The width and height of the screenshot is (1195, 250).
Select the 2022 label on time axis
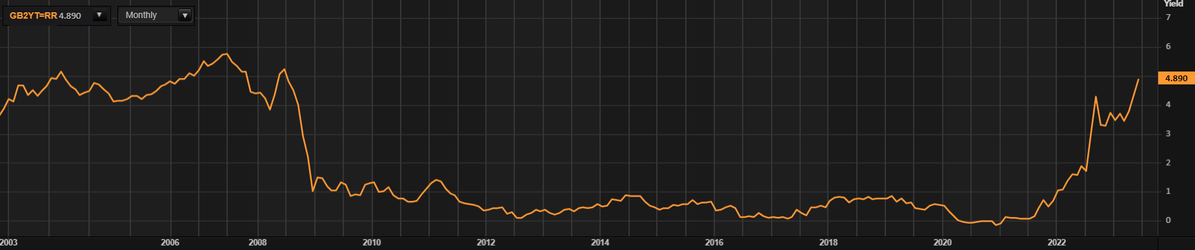(1057, 243)
